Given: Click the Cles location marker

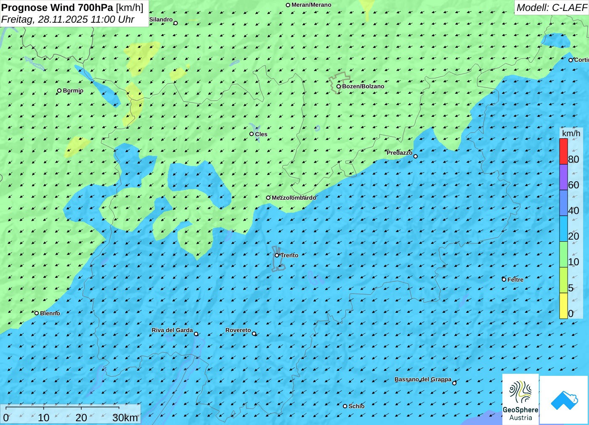Looking at the screenshot, I should 252,134.
